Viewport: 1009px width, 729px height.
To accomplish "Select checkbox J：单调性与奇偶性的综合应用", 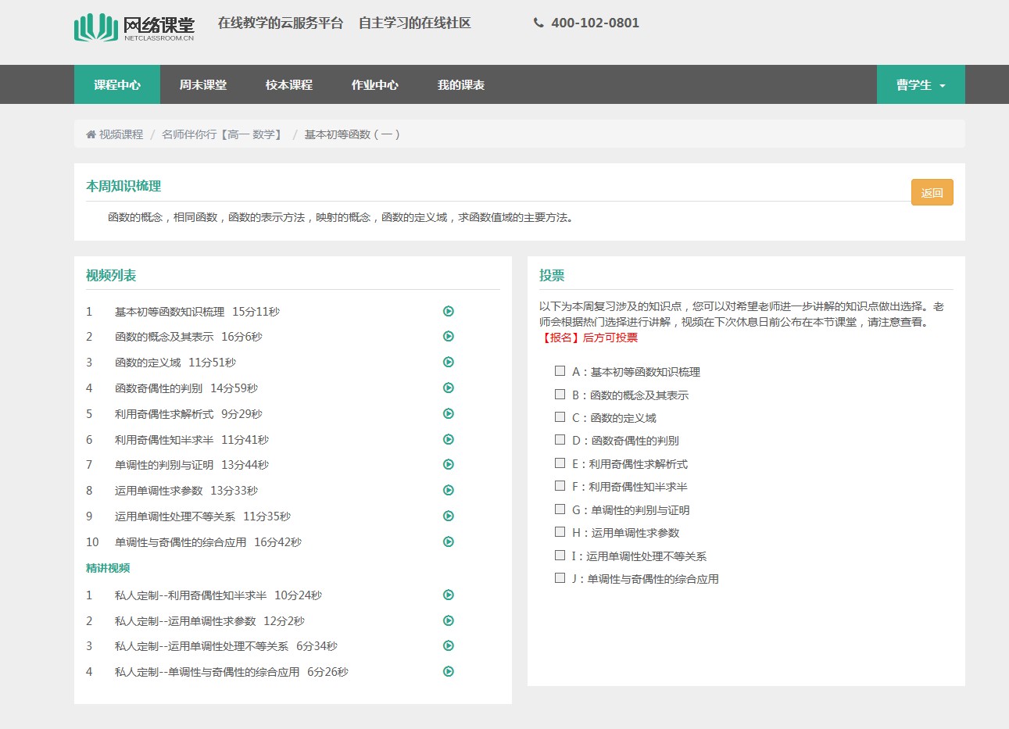I will coord(560,578).
